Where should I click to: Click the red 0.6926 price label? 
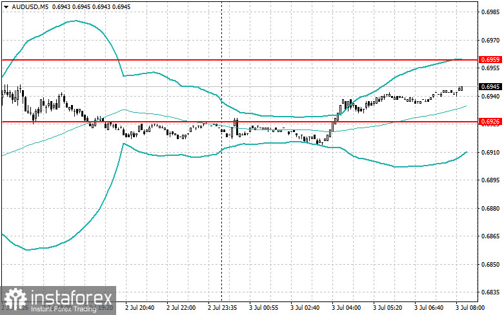click(490, 122)
